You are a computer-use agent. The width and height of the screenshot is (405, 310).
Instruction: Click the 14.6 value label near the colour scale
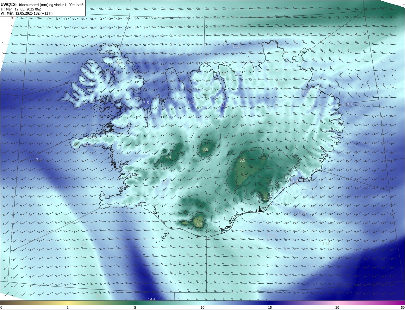[x=152, y=299]
